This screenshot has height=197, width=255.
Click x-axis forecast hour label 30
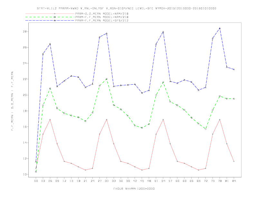click(107, 181)
